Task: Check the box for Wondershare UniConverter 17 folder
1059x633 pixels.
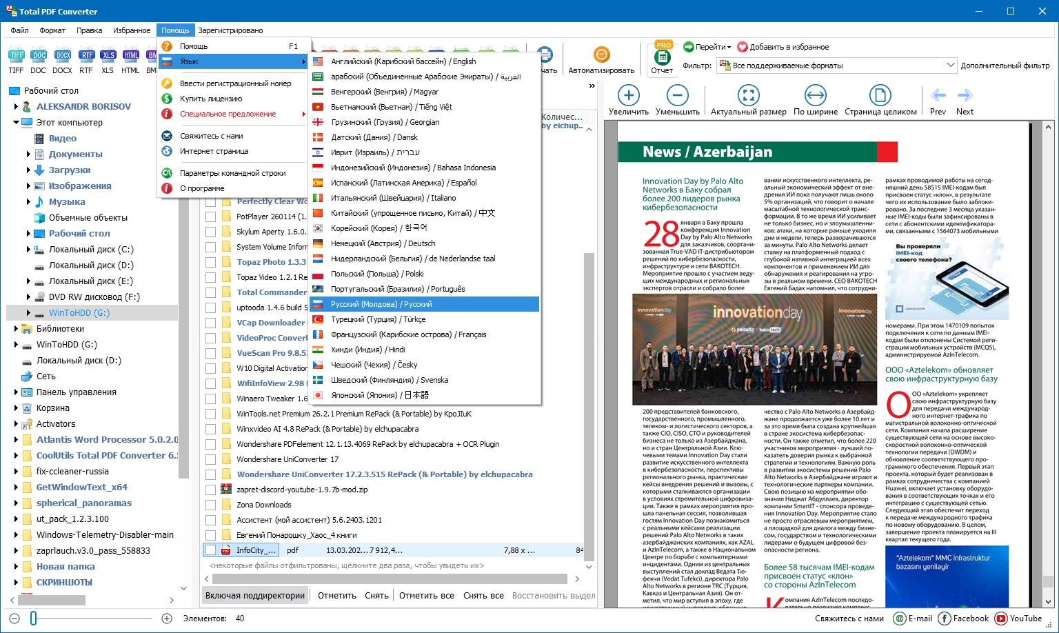Action: coord(210,459)
